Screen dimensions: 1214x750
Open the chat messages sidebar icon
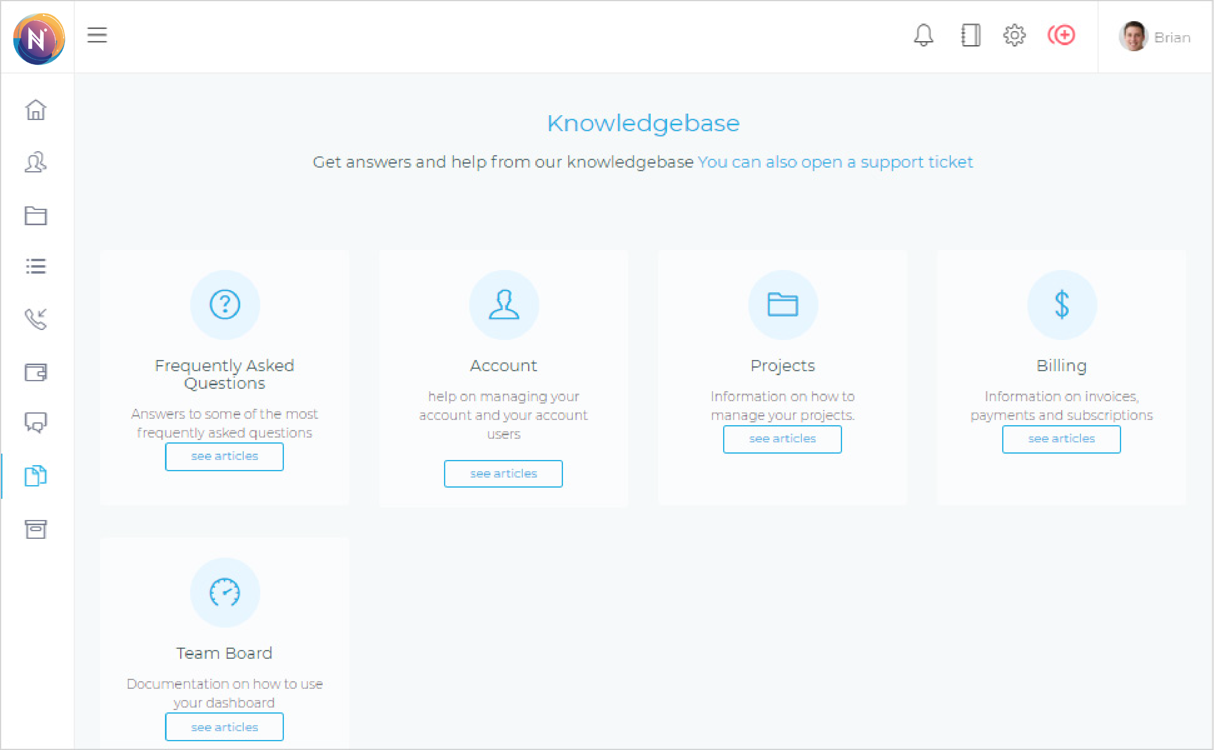(x=36, y=423)
